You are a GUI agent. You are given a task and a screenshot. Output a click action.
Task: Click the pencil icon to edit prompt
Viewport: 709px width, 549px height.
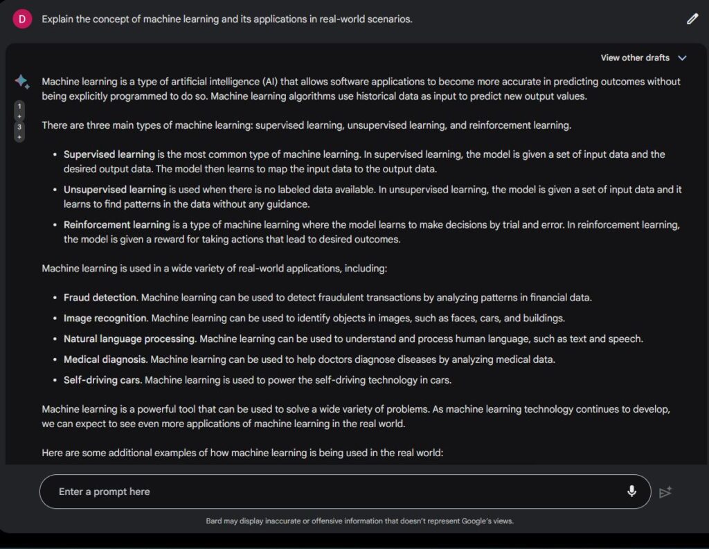692,19
